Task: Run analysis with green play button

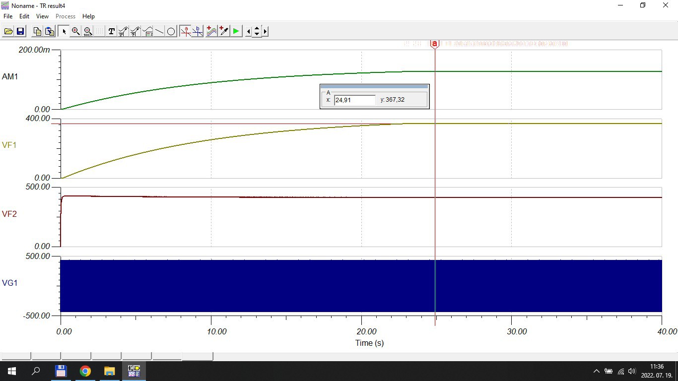Action: (x=236, y=31)
